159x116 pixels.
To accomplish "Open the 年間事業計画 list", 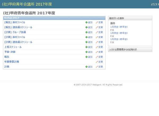I will [x=11, y=62].
